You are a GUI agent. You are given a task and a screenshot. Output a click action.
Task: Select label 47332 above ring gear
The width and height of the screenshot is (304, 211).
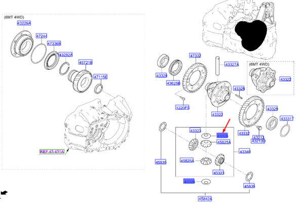click(196, 55)
